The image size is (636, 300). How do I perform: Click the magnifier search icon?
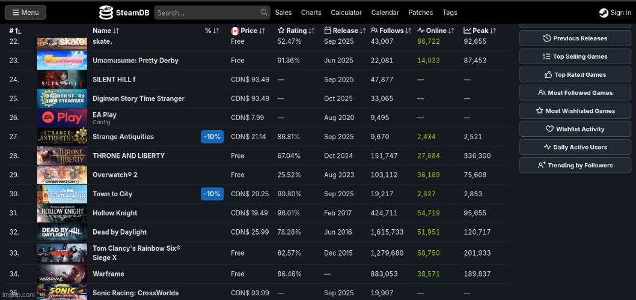pos(264,12)
